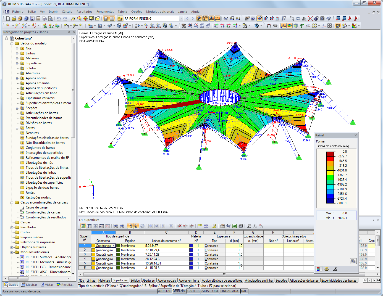Image resolution: width=383 pixels, height=296 pixels.
Task: Switch to the Apoios nodais table tab
Action: point(167,281)
